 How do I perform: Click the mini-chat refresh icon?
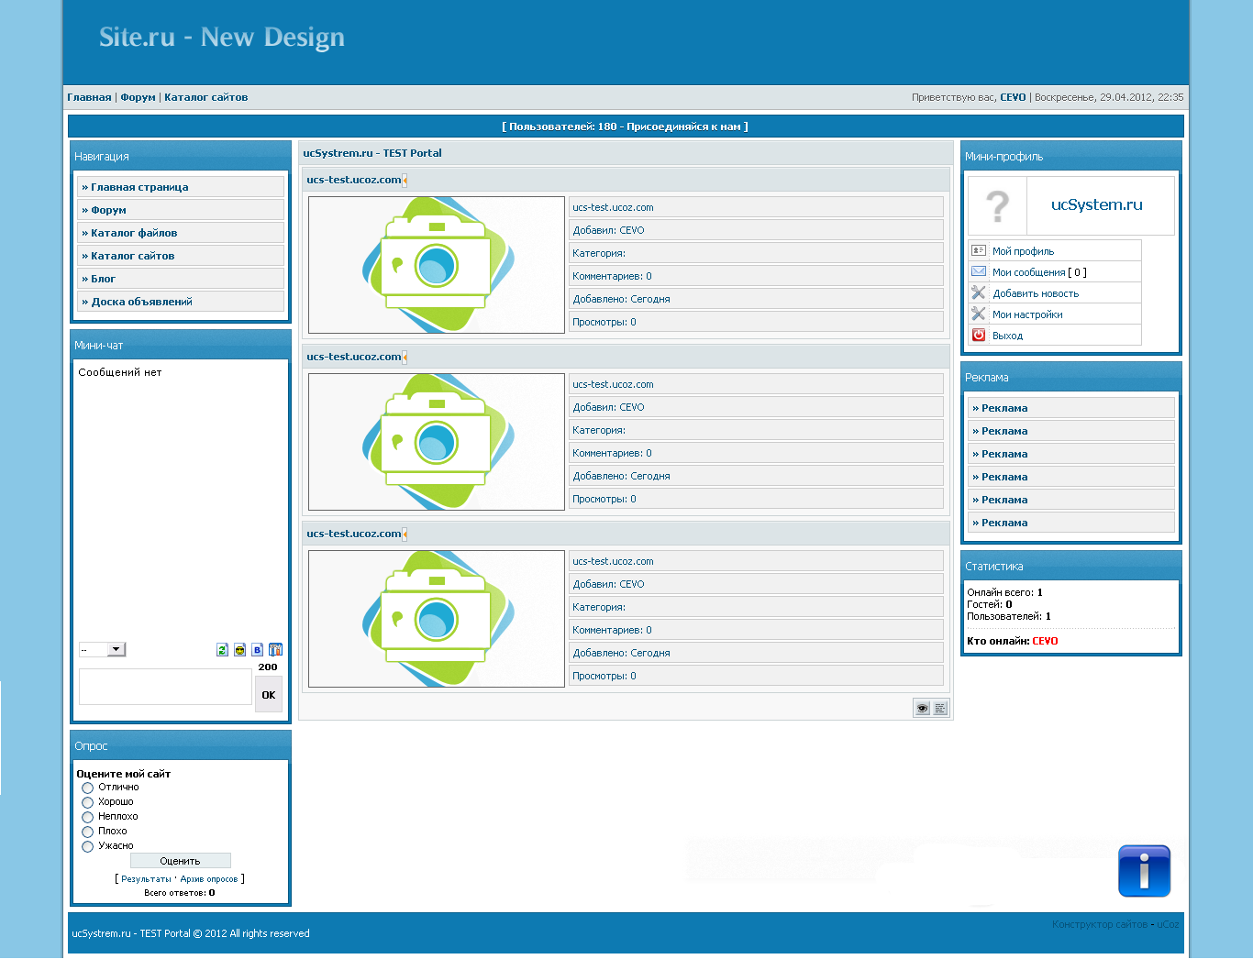pyautogui.click(x=222, y=650)
